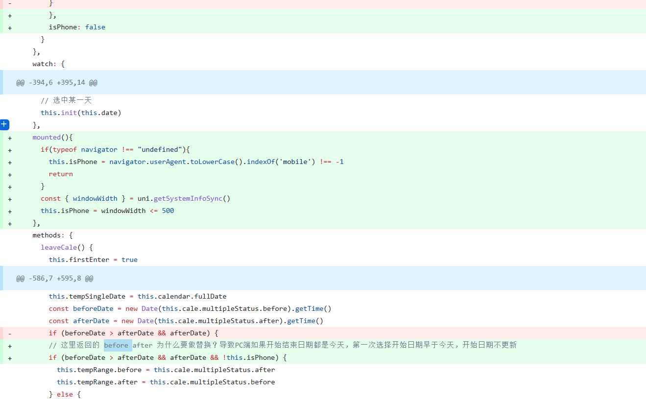Click the minus marker on the removed if line
The image size is (646, 399).
coord(9,333)
